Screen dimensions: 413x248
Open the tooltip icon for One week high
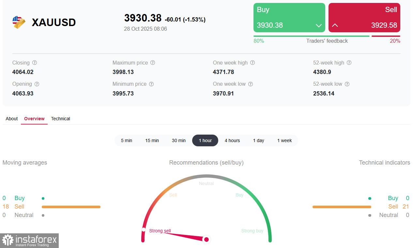[x=252, y=63]
